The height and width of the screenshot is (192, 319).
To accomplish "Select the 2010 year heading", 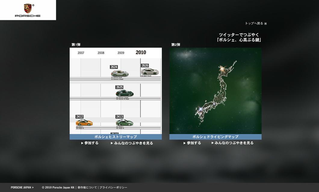I will pos(141,53).
